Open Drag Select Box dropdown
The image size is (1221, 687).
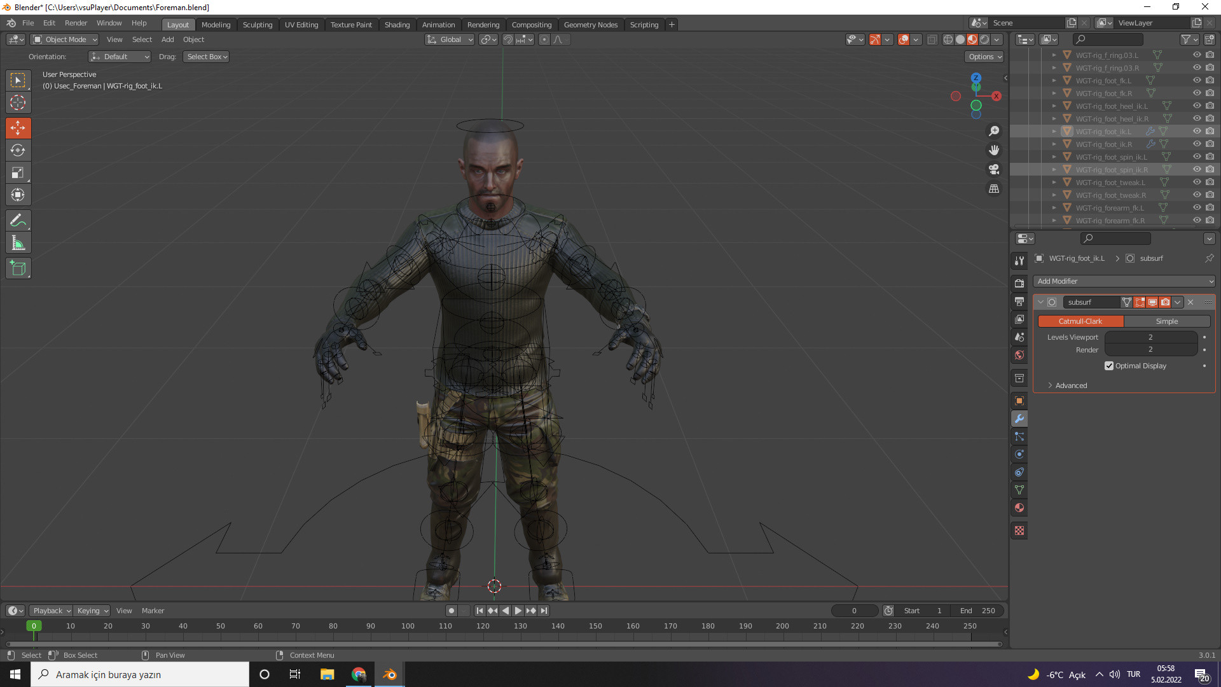pos(207,57)
